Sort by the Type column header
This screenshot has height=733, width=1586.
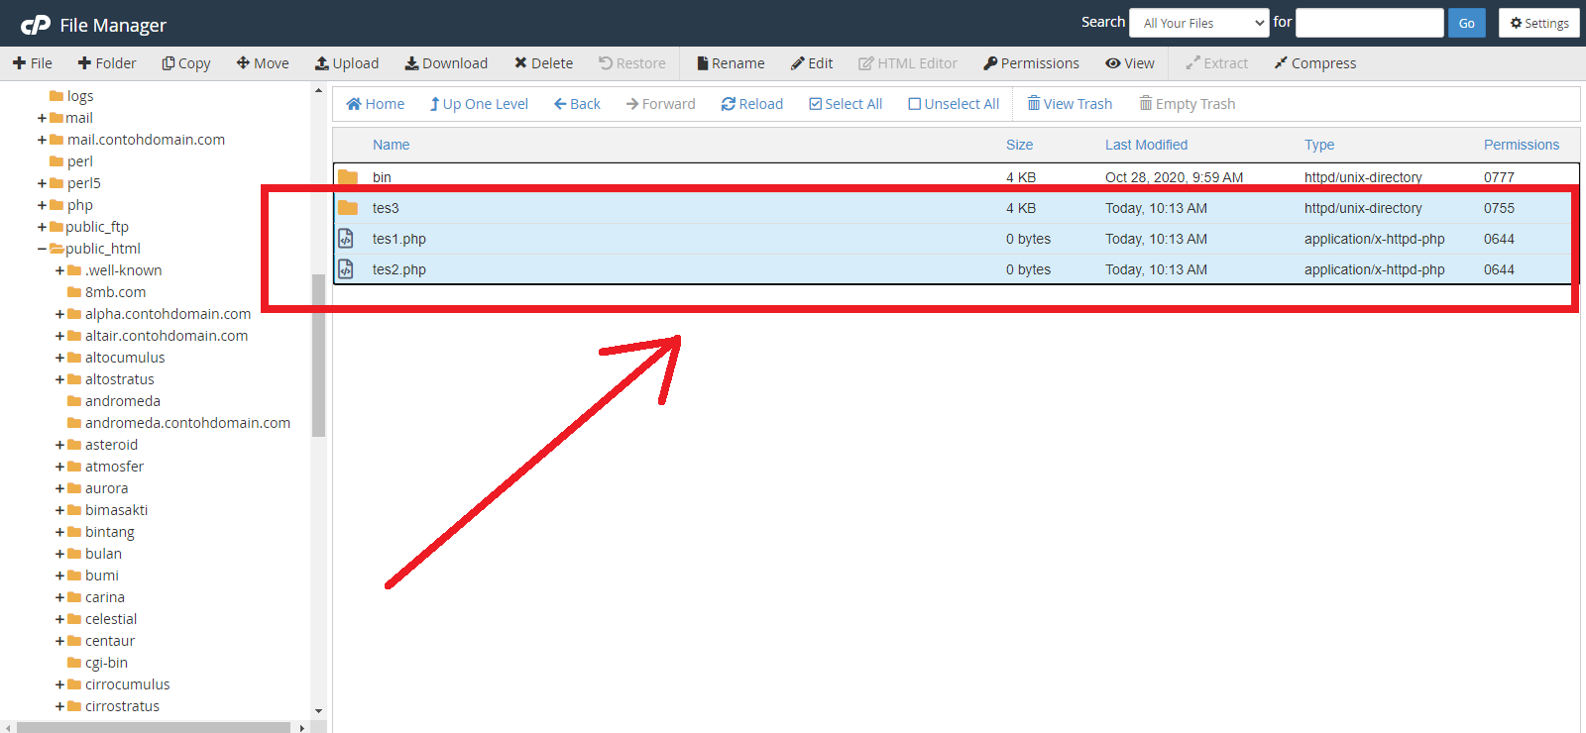coord(1319,145)
